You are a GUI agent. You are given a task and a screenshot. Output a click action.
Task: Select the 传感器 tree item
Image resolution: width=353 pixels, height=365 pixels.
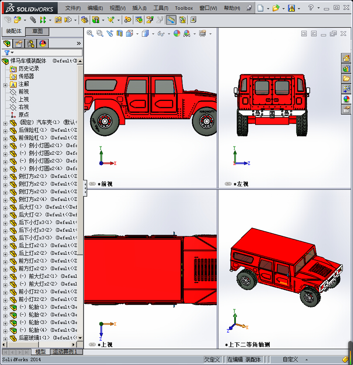click(26, 77)
